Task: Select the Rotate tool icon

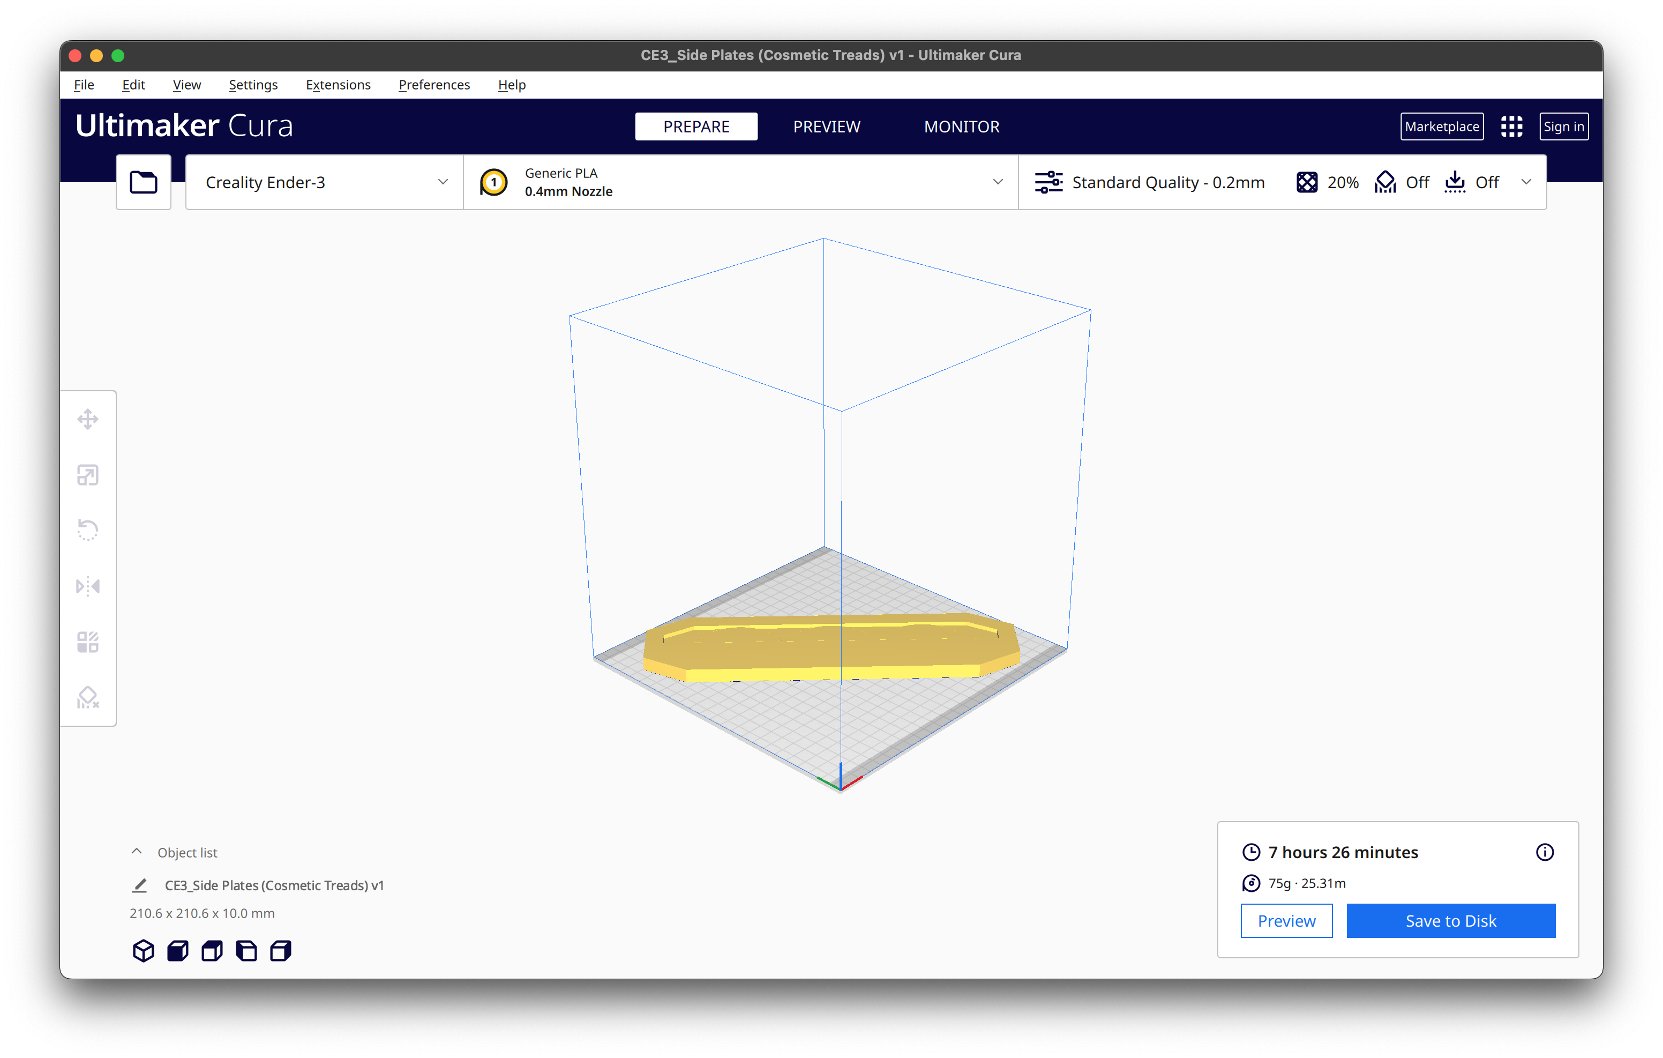Action: 88,530
